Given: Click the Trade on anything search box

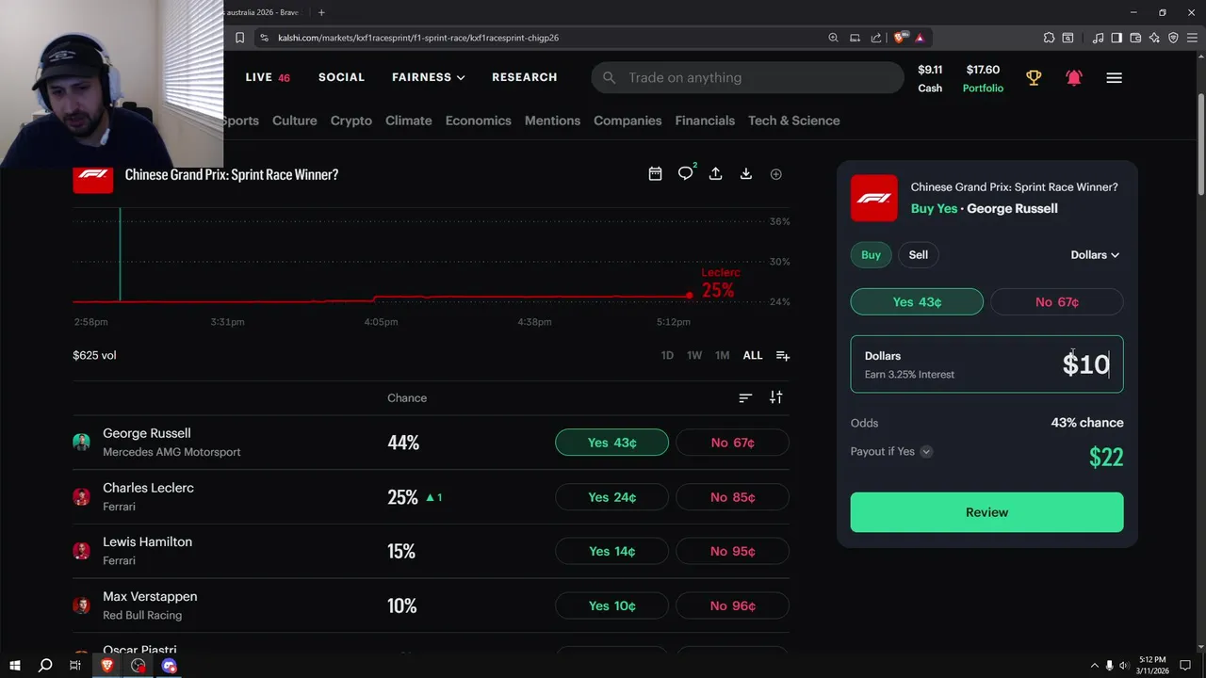Looking at the screenshot, I should click(x=747, y=78).
